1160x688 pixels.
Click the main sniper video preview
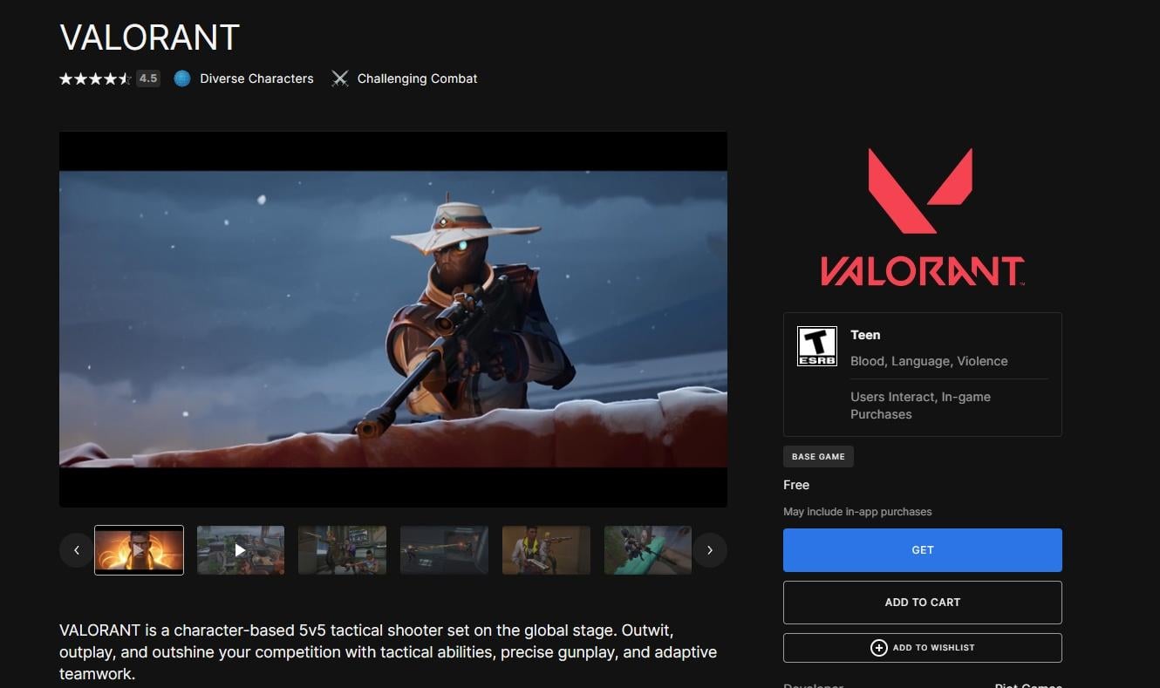point(392,318)
